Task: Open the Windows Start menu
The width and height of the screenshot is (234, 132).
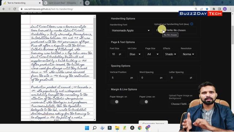Action: 87,128
